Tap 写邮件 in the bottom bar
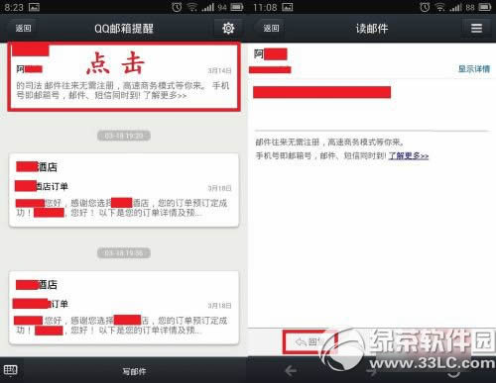 [x=134, y=371]
